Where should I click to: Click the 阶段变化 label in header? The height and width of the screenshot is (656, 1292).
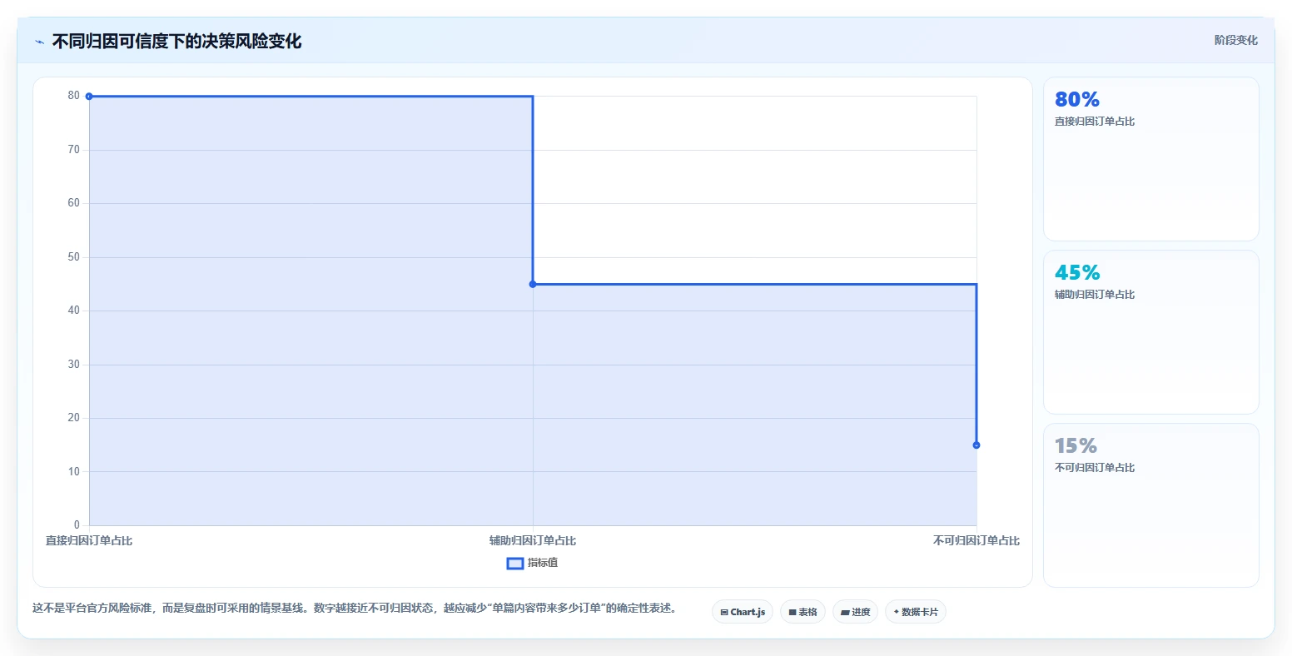click(x=1236, y=40)
